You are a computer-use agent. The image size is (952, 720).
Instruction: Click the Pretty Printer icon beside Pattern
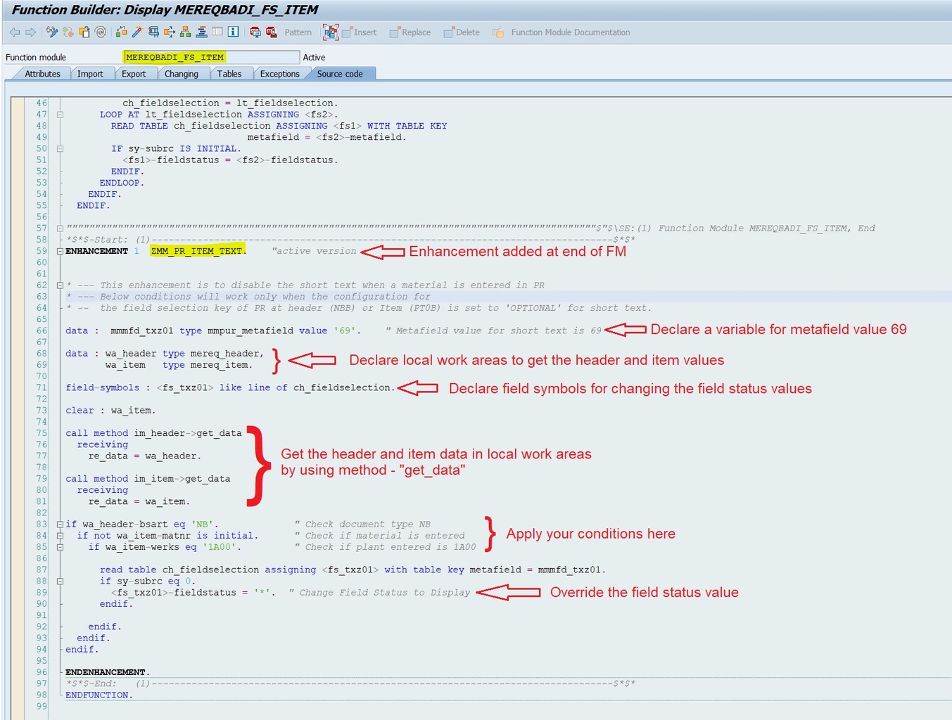[331, 32]
